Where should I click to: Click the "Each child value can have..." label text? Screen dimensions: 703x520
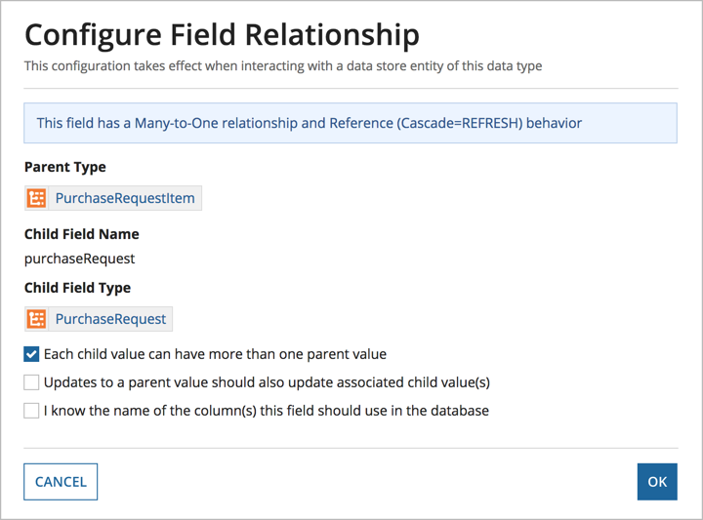tap(215, 354)
